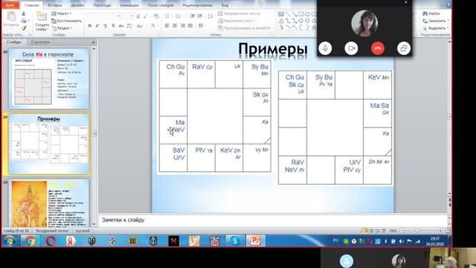Click the Yandex browser taskbar icon
The width and height of the screenshot is (476, 268).
pyautogui.click(x=71, y=241)
